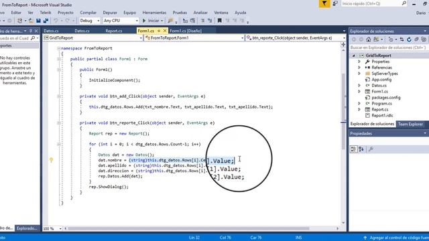Open file using the folder icon
This screenshot has height=241, width=429.
[x=31, y=21]
